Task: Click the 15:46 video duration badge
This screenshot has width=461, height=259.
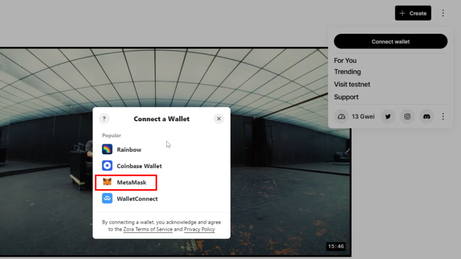Action: pyautogui.click(x=336, y=246)
